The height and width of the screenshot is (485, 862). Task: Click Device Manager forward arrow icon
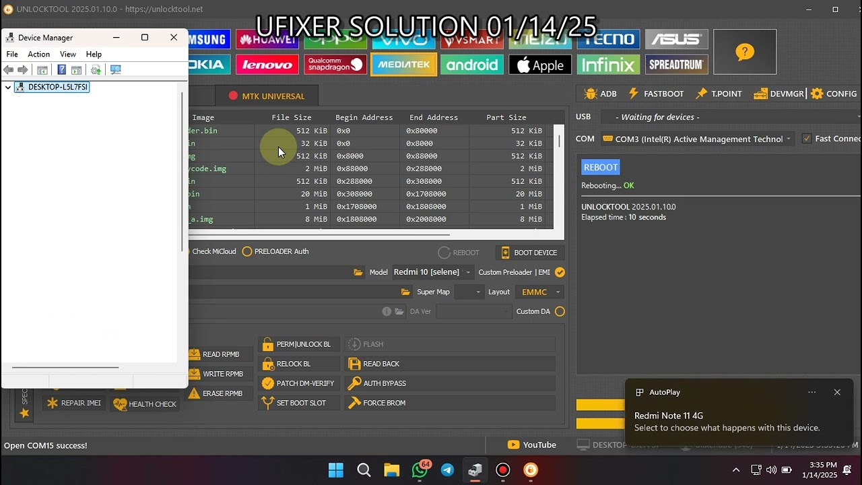point(23,70)
